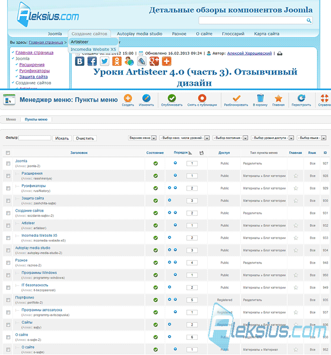This screenshot has height=355, width=331.
Task: Check the checkbox for the Расширения row
Action: point(8,176)
